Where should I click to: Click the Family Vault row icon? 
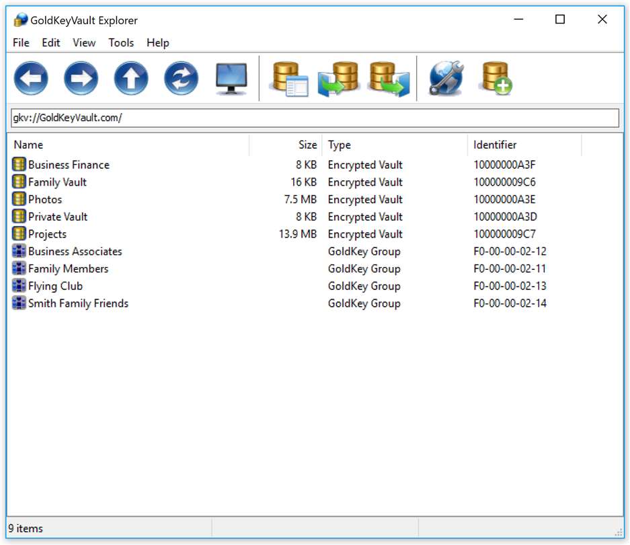click(19, 182)
